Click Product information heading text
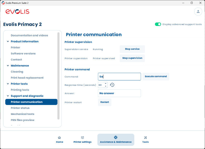 25,41
